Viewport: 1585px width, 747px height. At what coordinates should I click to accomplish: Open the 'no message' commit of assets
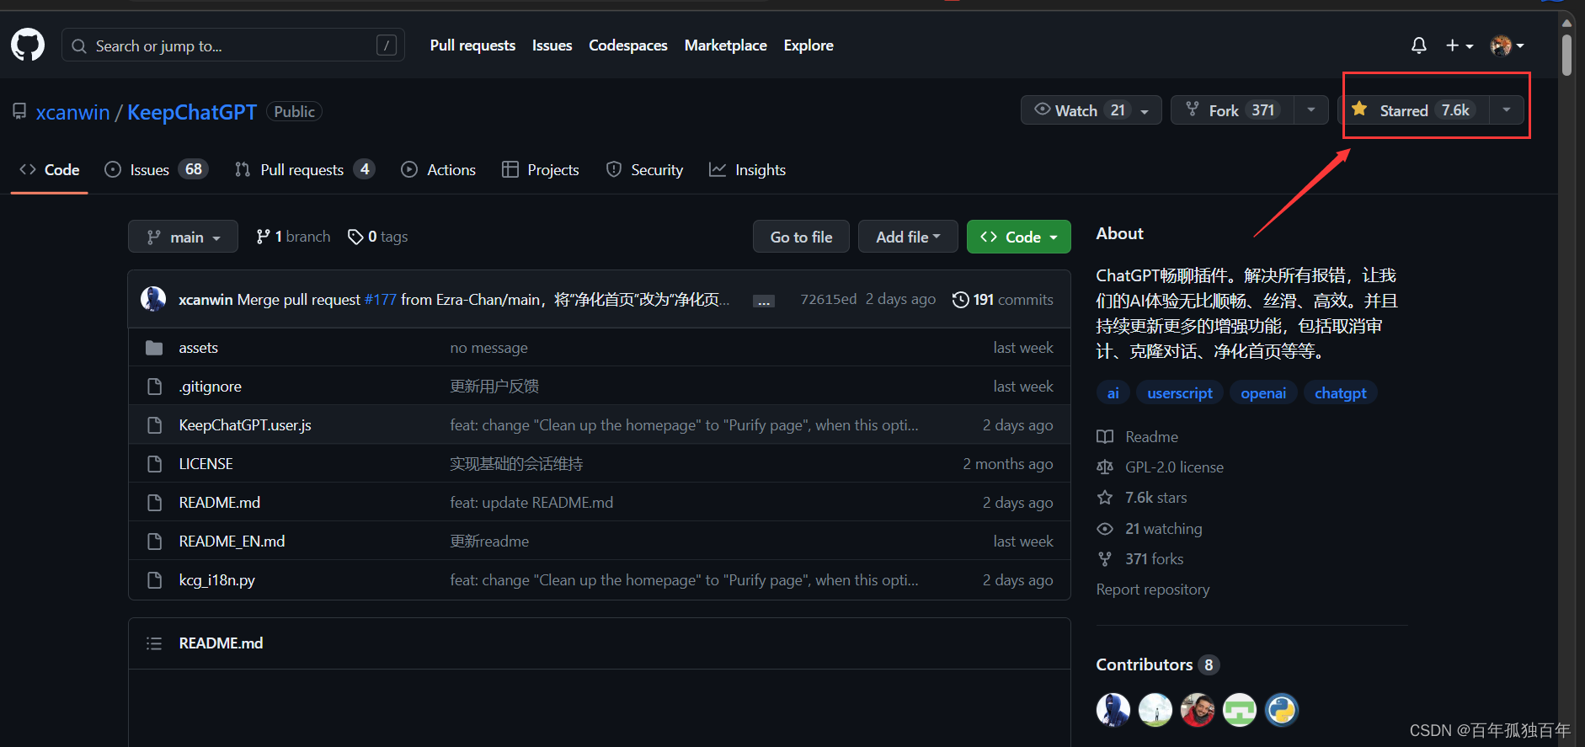pyautogui.click(x=488, y=348)
